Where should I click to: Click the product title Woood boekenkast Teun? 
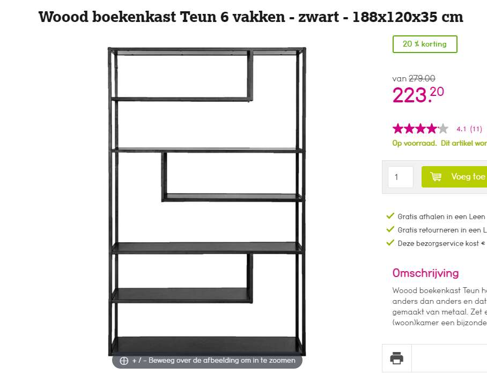point(250,17)
